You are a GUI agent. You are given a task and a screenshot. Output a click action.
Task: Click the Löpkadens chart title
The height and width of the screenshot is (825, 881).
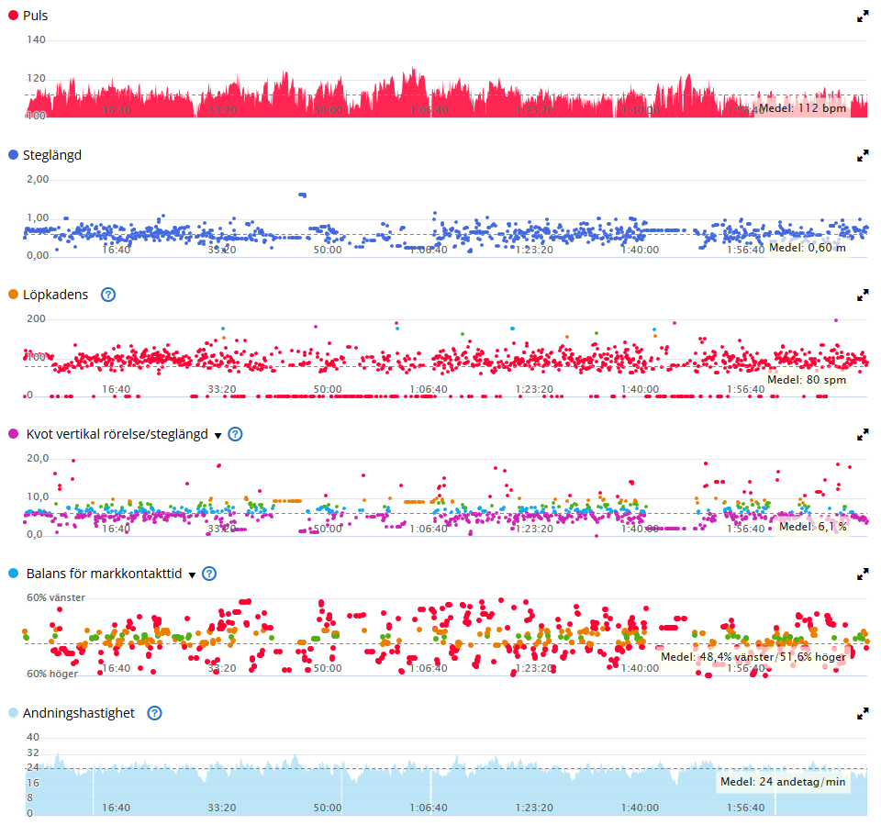[56, 295]
